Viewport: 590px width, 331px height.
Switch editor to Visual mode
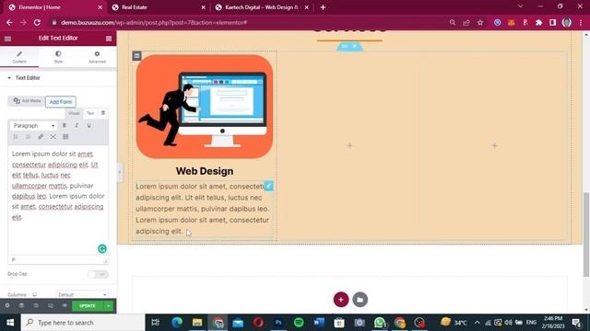(x=74, y=113)
